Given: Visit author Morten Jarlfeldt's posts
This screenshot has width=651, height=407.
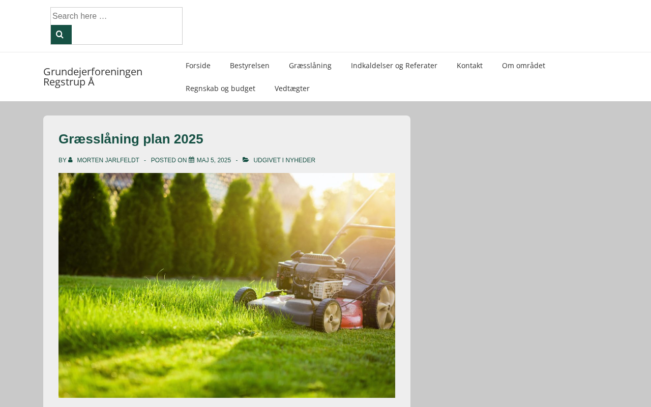Looking at the screenshot, I should 108,160.
